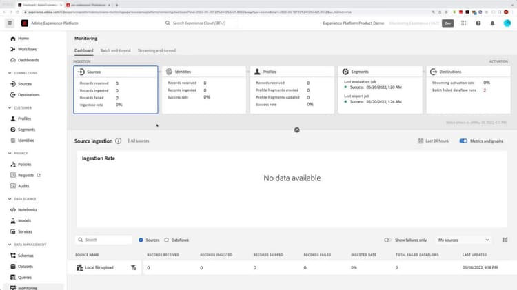This screenshot has height=290, width=517.
Task: Open the Last 24 hours date range picker
Action: point(433,141)
